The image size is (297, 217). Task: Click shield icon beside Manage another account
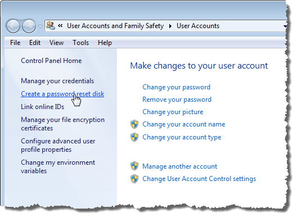(x=134, y=166)
